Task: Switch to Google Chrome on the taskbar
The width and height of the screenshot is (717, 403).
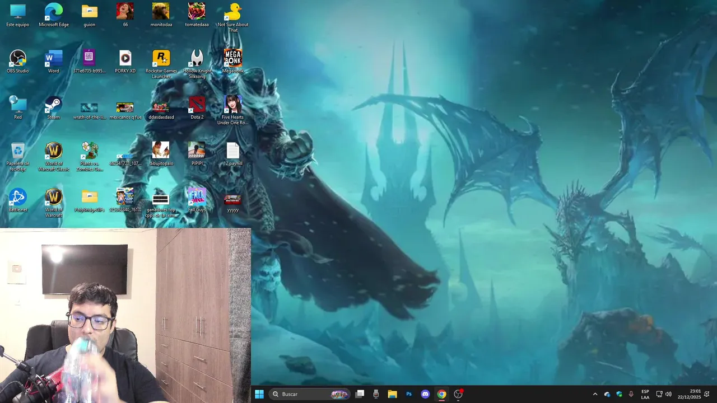Action: pos(441,394)
